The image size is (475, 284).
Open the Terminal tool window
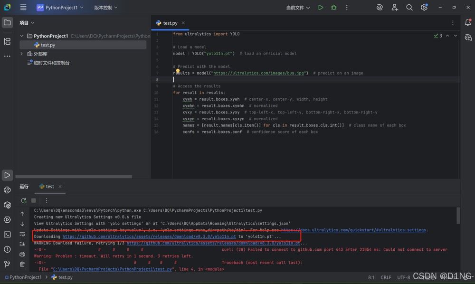tap(7, 234)
